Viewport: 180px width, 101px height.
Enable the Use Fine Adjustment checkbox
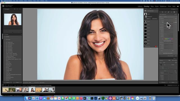point(163,41)
